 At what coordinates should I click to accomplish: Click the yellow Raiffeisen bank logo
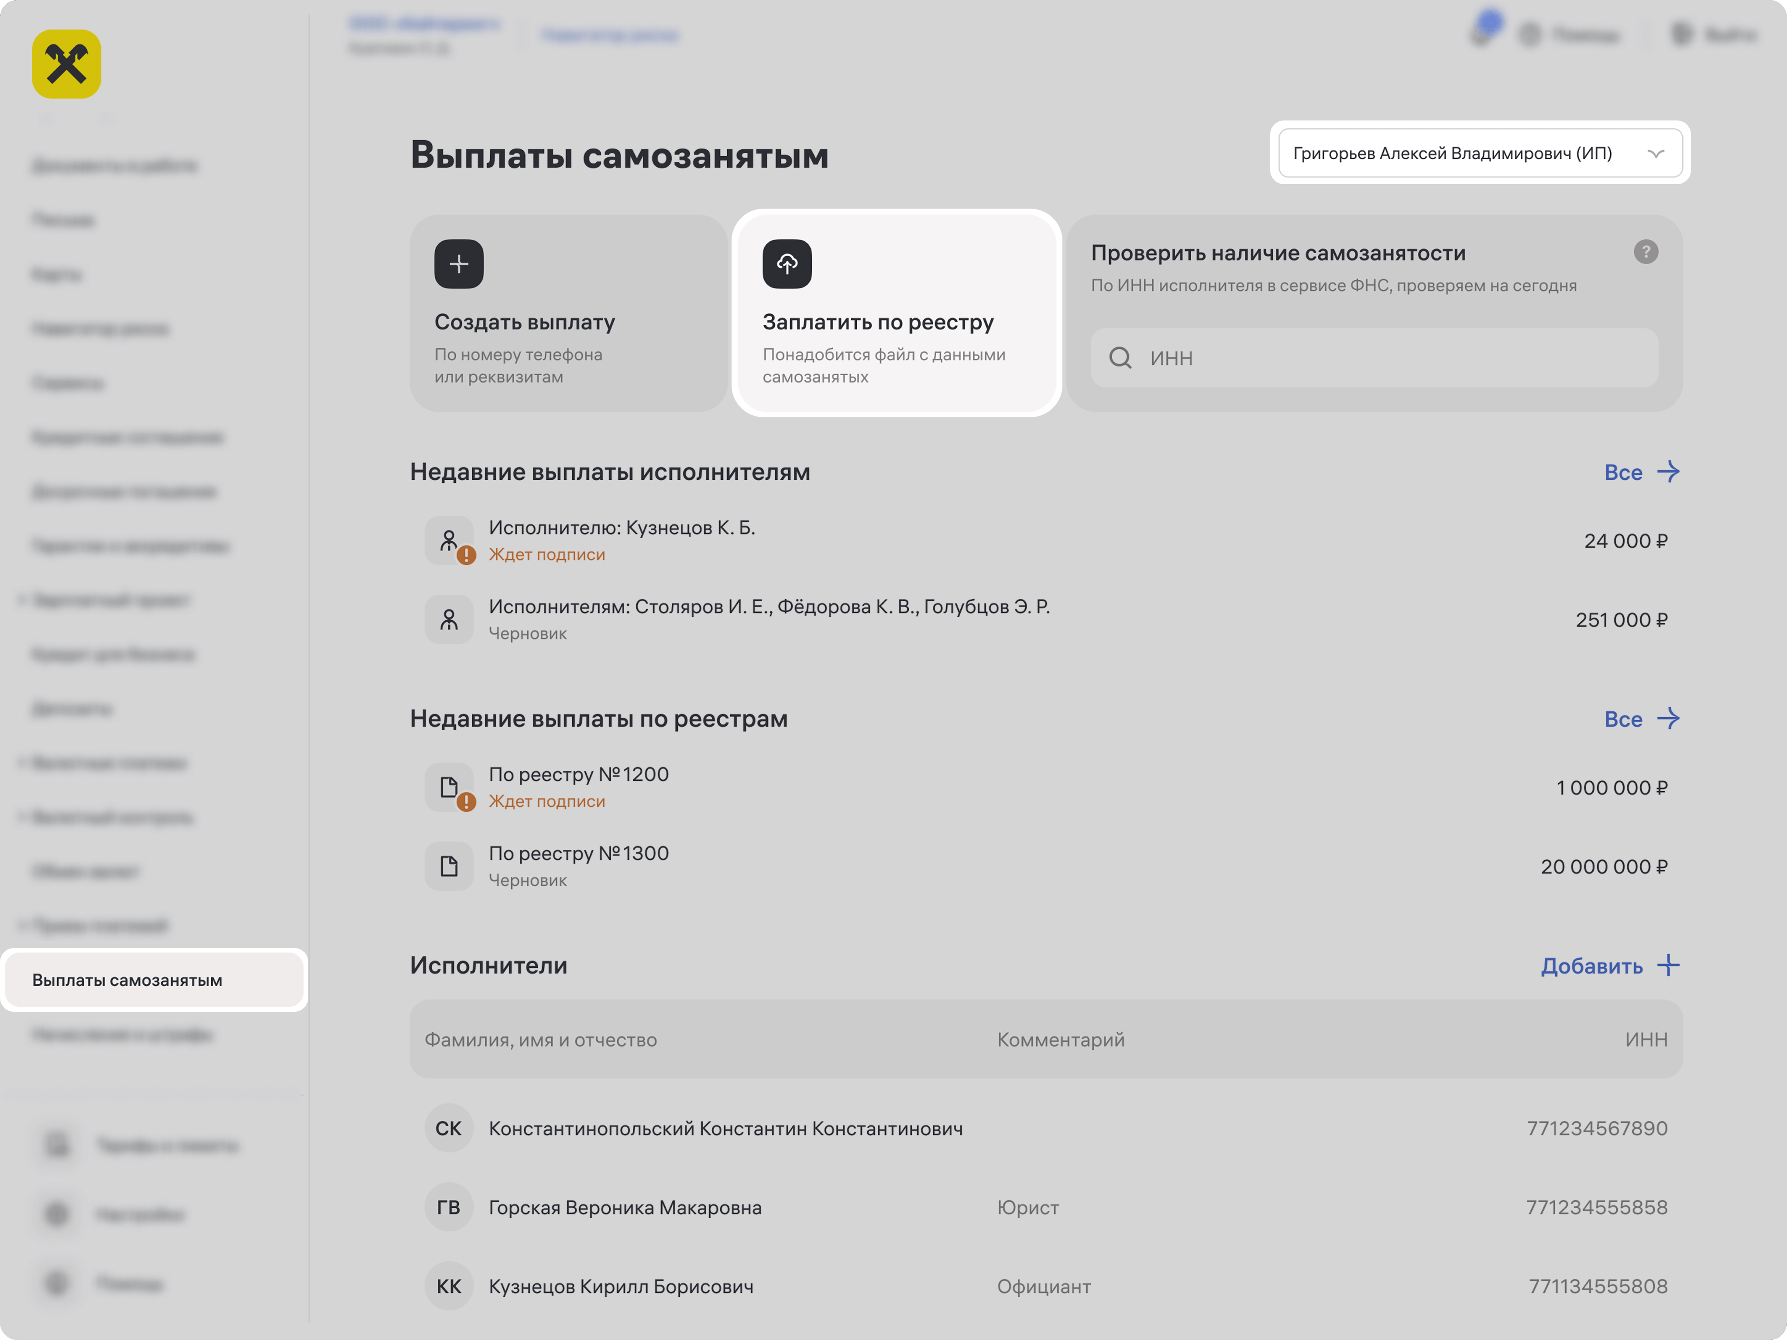click(x=66, y=65)
